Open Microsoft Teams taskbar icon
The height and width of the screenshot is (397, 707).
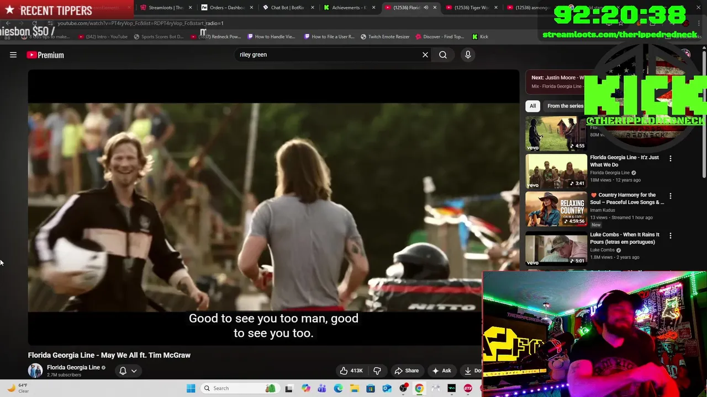(321, 388)
